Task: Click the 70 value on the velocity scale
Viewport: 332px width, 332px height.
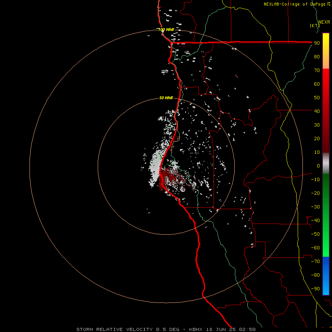Action: point(317,70)
